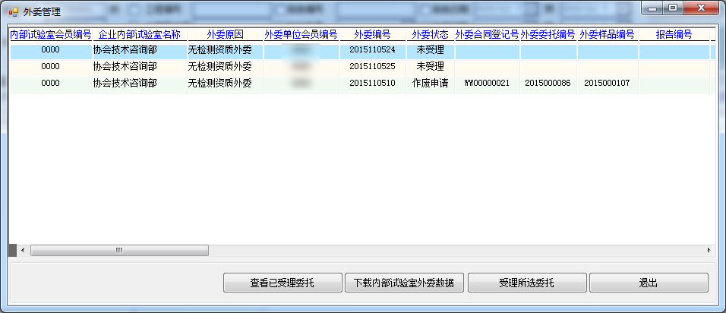The height and width of the screenshot is (313, 726).
Task: Click horizontal scrollbar right arrow
Action: 709,250
